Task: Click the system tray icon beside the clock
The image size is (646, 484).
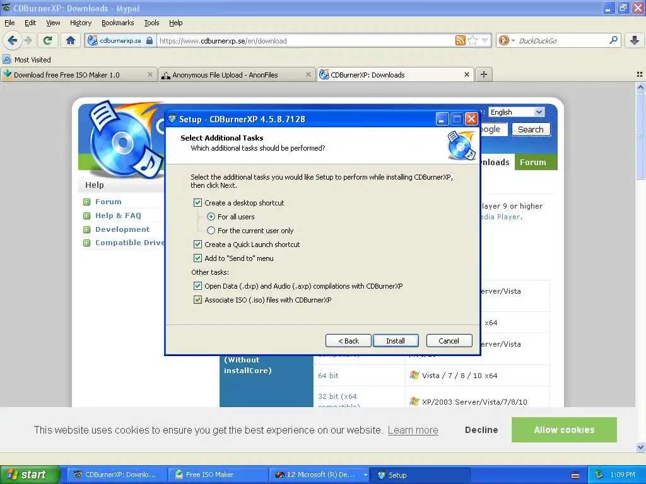Action: pyautogui.click(x=599, y=475)
